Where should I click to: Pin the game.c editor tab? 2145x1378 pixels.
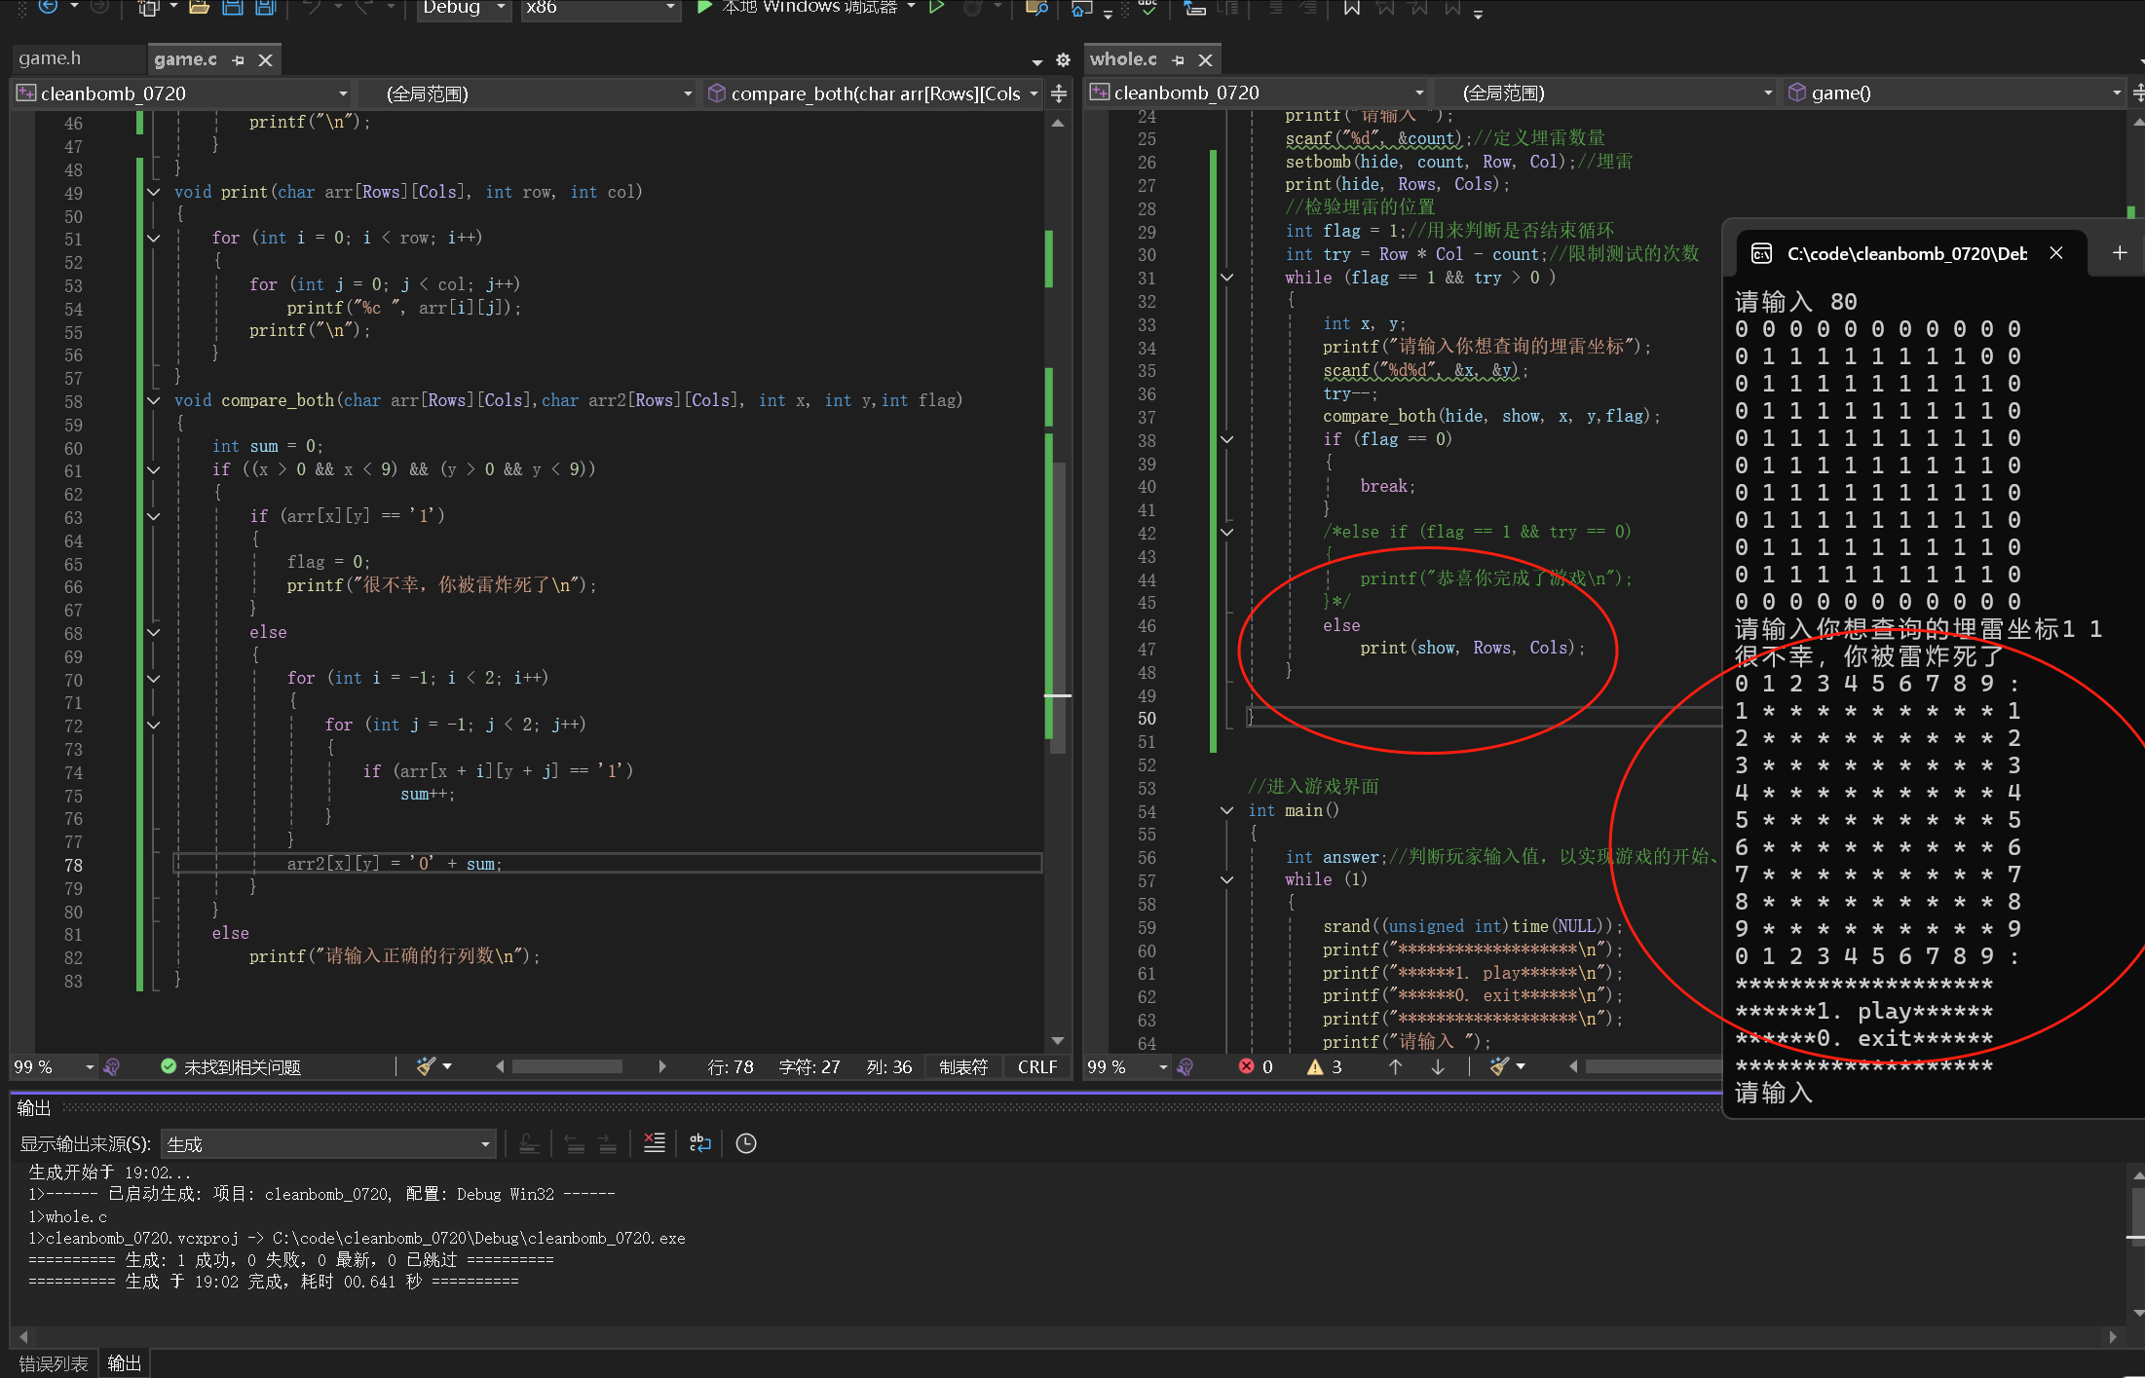point(239,60)
